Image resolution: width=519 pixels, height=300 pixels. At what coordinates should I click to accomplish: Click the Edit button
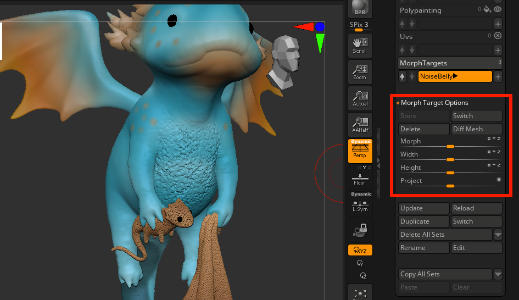(476, 248)
